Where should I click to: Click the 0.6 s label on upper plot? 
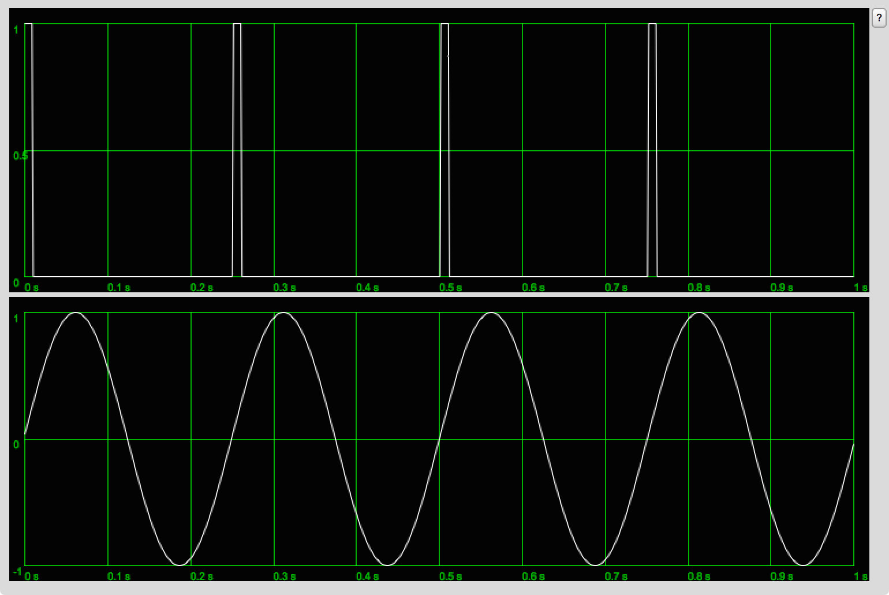coord(533,287)
